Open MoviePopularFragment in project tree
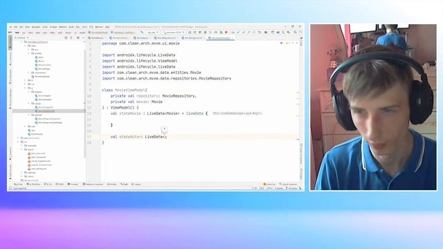Image resolution: width=443 pixels, height=249 pixels. point(48,119)
